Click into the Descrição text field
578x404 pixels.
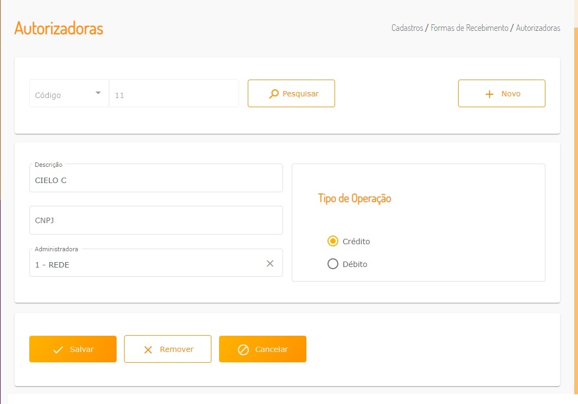[x=156, y=180]
